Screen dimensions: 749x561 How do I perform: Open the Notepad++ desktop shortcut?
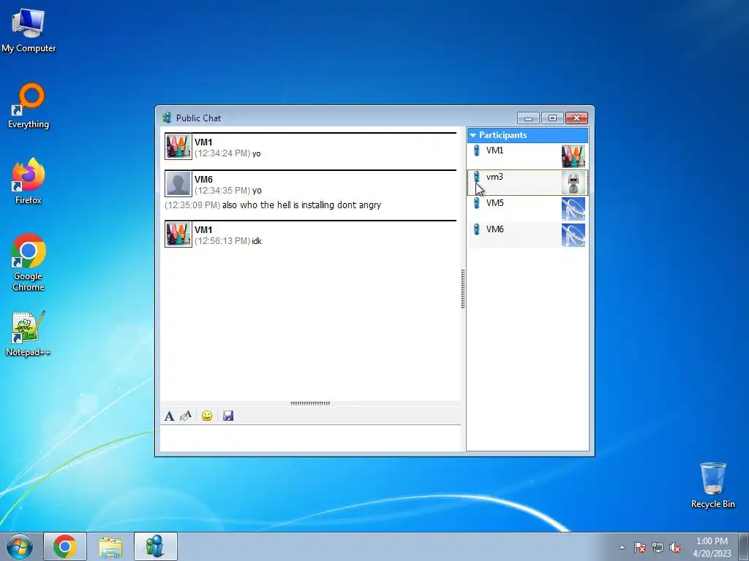pos(28,333)
